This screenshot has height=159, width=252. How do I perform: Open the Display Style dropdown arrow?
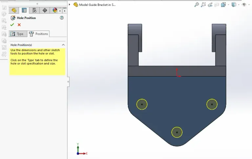point(239,5)
